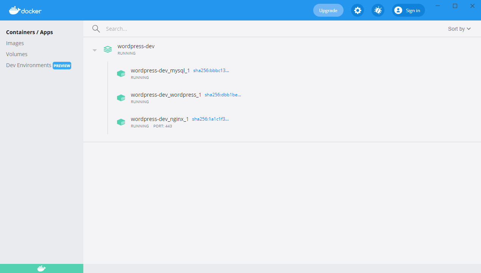Viewport: 481px width, 273px height.
Task: Click the wordpress-dev_mysql_1 container icon
Action: [121, 74]
